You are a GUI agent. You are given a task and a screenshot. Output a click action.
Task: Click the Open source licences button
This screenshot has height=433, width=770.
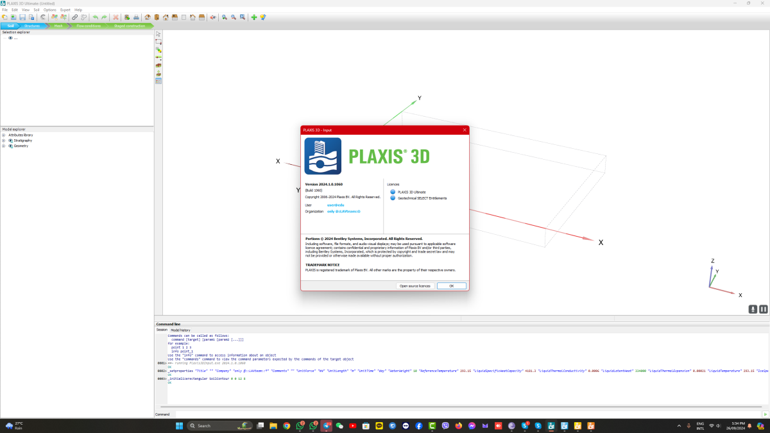(416, 285)
